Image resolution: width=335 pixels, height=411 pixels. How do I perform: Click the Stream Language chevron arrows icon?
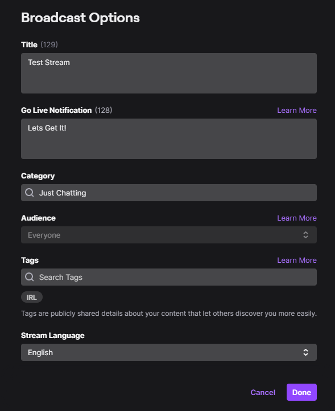tap(305, 352)
